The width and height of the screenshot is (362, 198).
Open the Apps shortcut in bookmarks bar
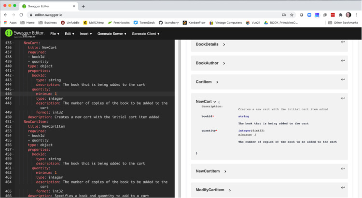pos(10,23)
